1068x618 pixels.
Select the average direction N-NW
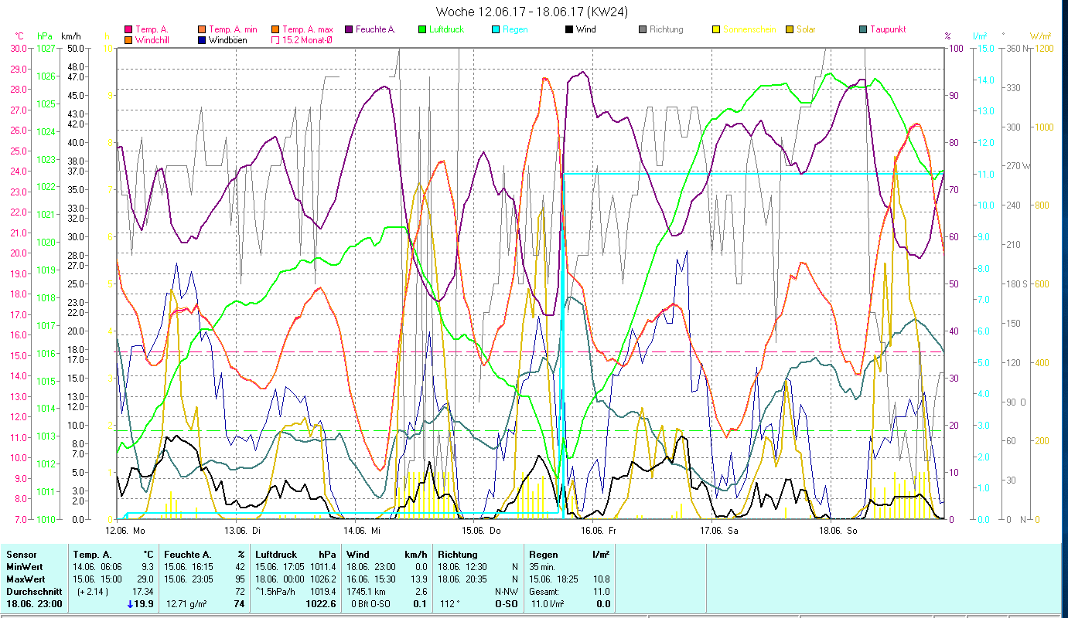click(506, 591)
